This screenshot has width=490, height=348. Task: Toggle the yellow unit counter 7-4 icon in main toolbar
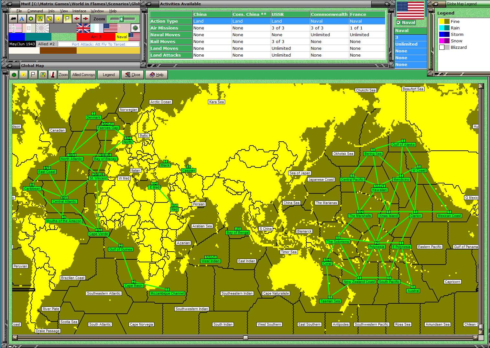(x=40, y=19)
